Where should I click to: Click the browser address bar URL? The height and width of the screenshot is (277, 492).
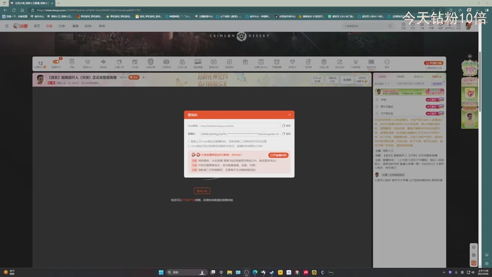click(x=89, y=10)
